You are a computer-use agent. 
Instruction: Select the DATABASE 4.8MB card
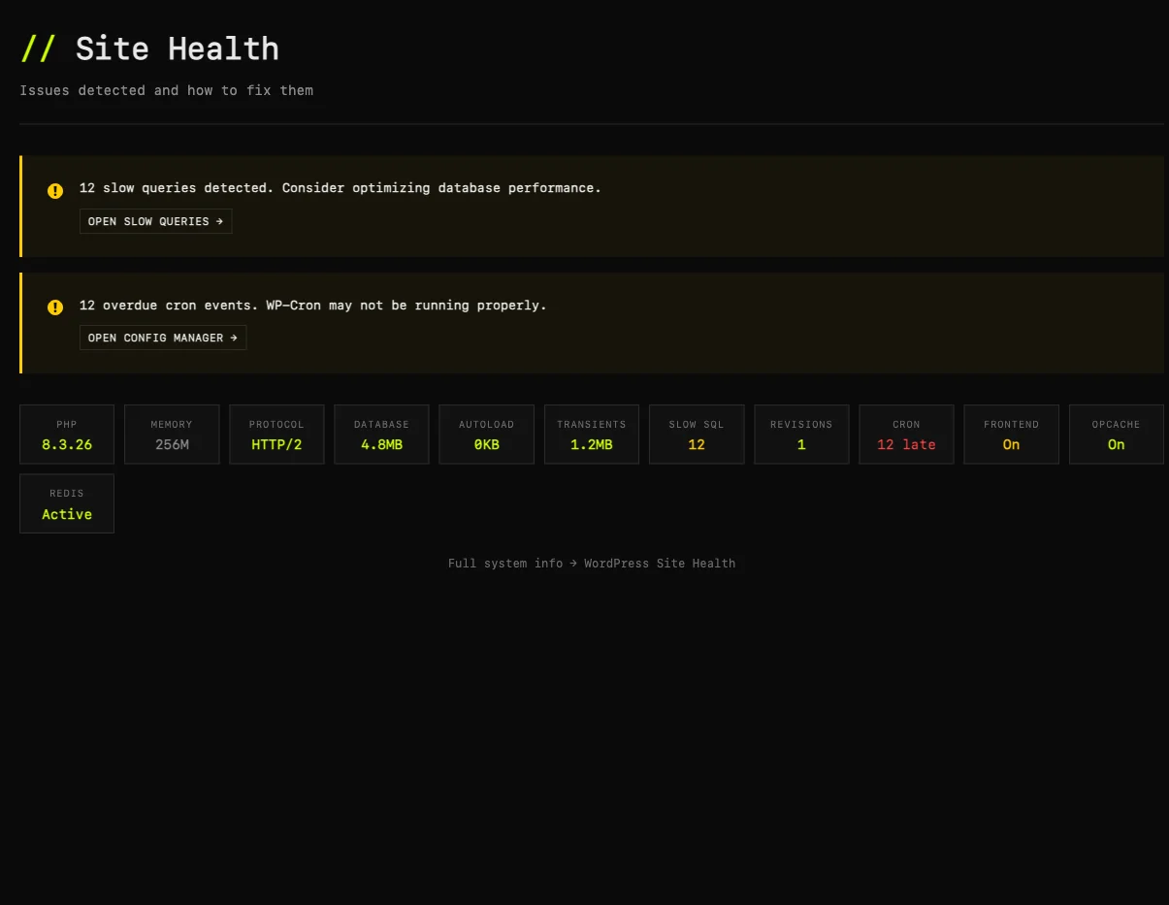(381, 434)
